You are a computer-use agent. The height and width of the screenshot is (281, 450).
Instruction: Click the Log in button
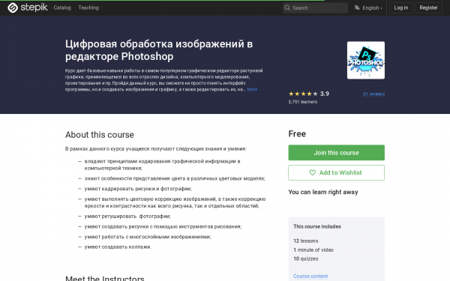pos(401,7)
